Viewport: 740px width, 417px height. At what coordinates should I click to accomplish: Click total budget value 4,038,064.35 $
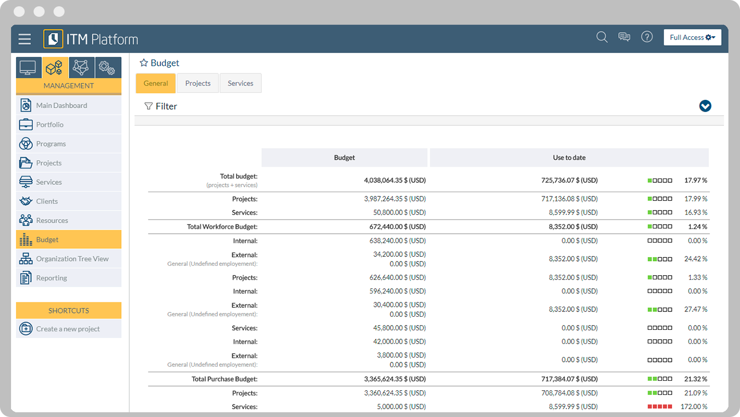(395, 180)
